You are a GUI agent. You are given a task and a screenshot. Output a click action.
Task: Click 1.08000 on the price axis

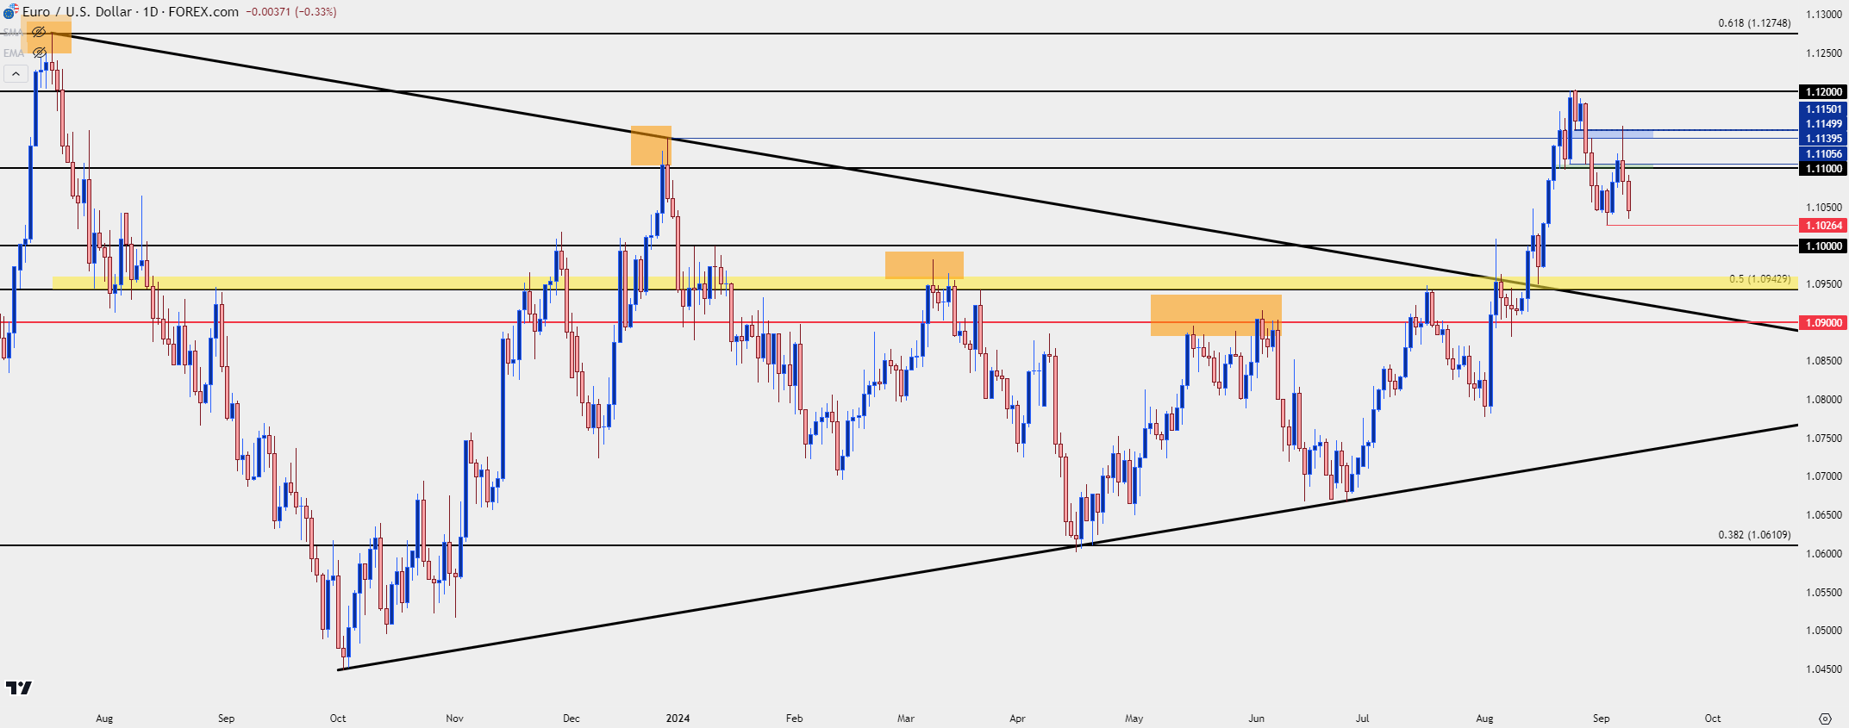[1823, 400]
